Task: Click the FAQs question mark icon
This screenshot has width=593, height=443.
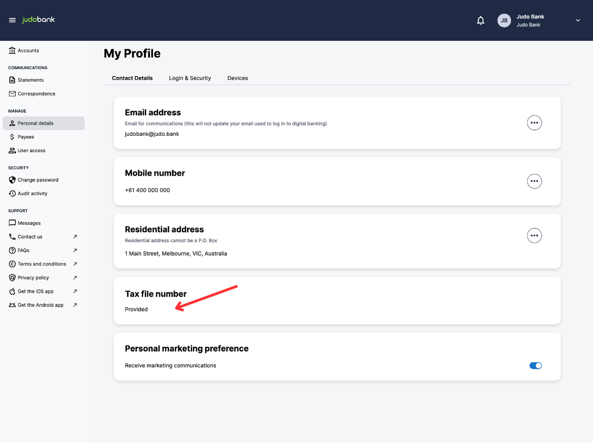Action: 12,250
